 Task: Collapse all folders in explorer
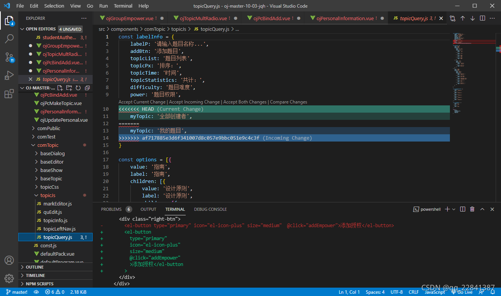point(87,88)
